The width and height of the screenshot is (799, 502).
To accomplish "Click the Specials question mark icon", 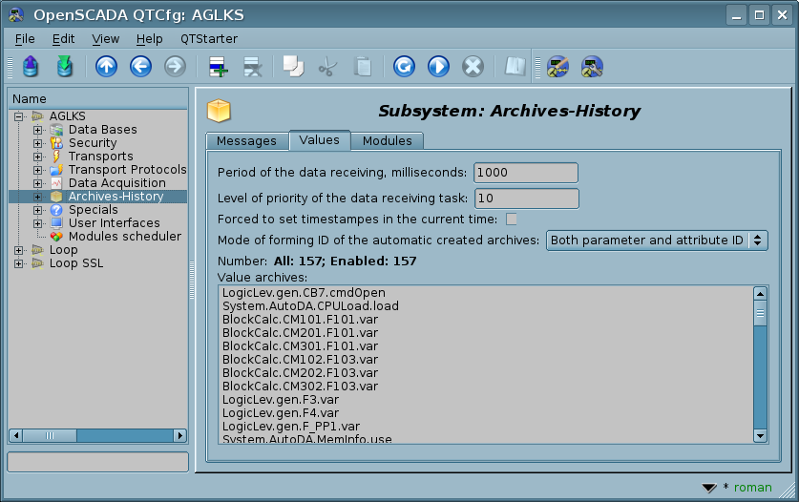I will click(x=56, y=209).
